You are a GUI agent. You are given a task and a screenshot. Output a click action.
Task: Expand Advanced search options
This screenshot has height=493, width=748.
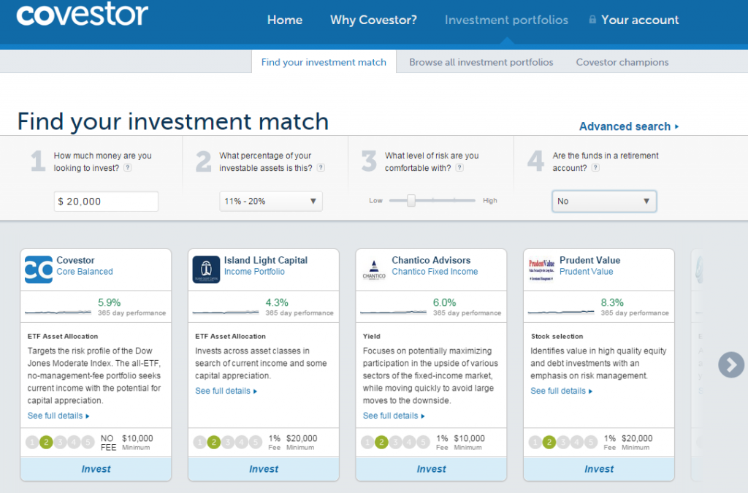629,126
